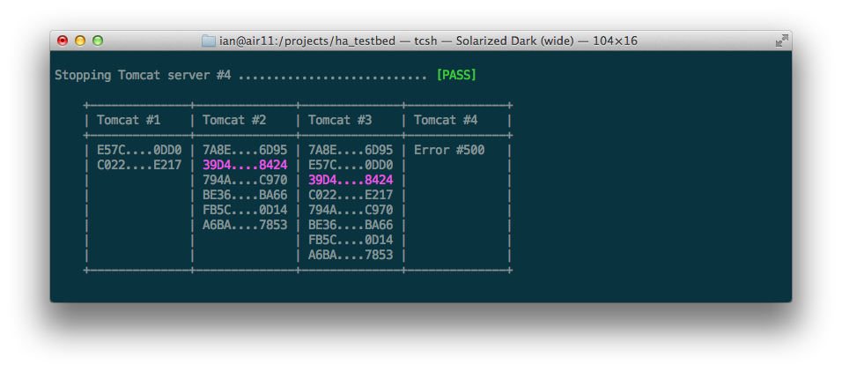The width and height of the screenshot is (842, 372).
Task: Click E57C....0DD0 in the Tomcat #1 column
Action: 139,150
